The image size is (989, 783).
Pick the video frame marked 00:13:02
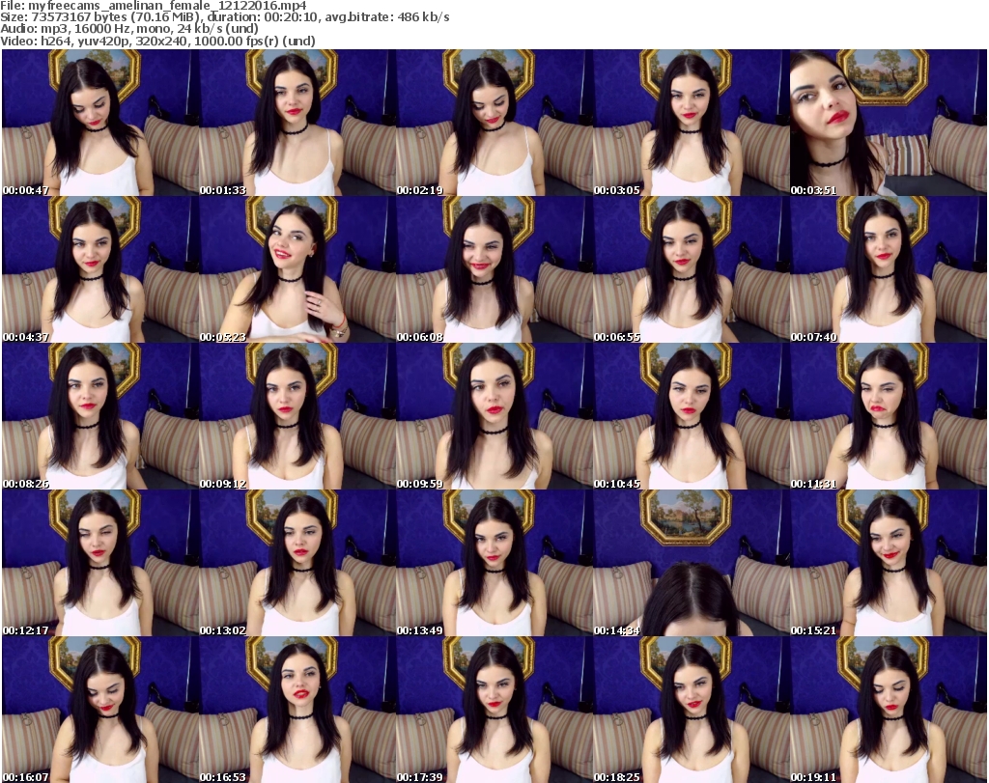[297, 563]
